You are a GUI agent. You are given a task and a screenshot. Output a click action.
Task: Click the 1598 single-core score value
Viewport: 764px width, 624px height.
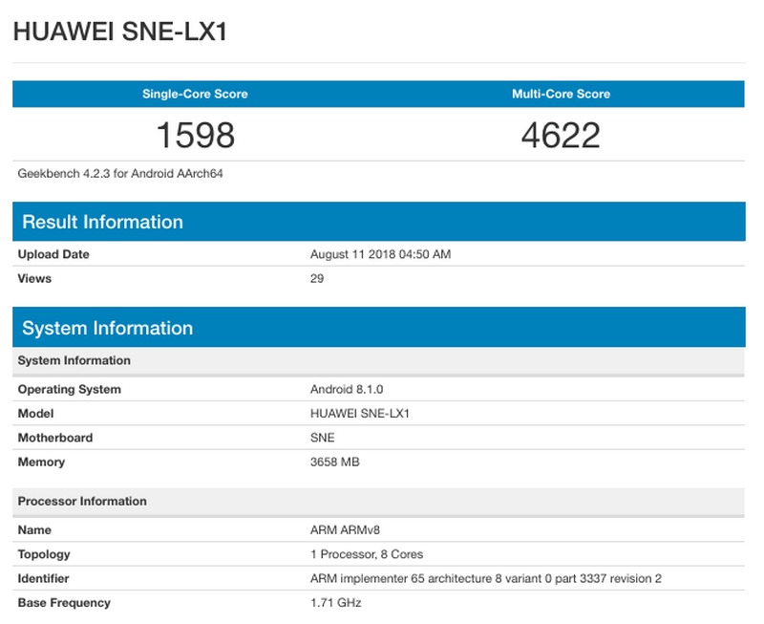click(196, 134)
